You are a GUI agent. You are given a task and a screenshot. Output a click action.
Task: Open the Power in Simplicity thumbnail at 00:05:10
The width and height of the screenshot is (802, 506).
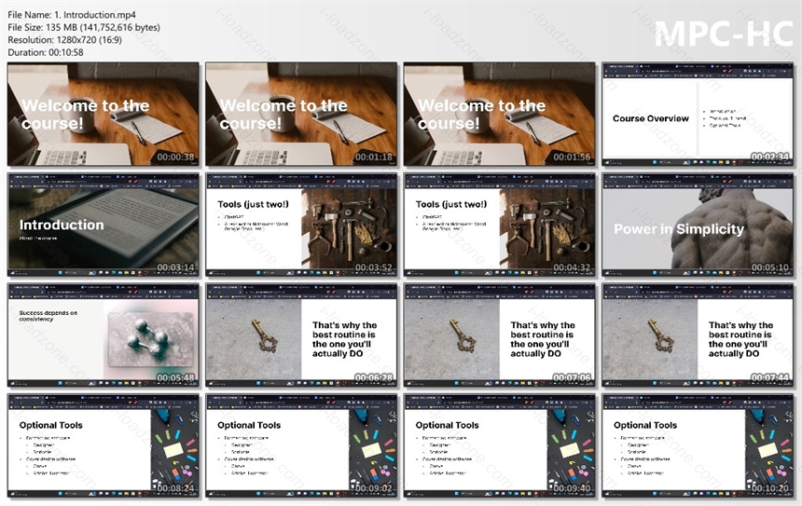pyautogui.click(x=698, y=225)
